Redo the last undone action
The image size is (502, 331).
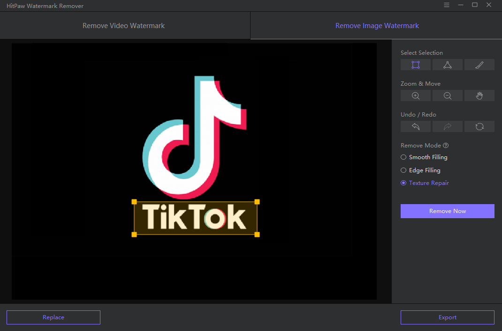click(x=447, y=126)
